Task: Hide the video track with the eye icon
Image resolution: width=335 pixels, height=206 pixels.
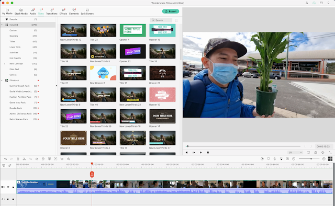Action: tap(8, 187)
